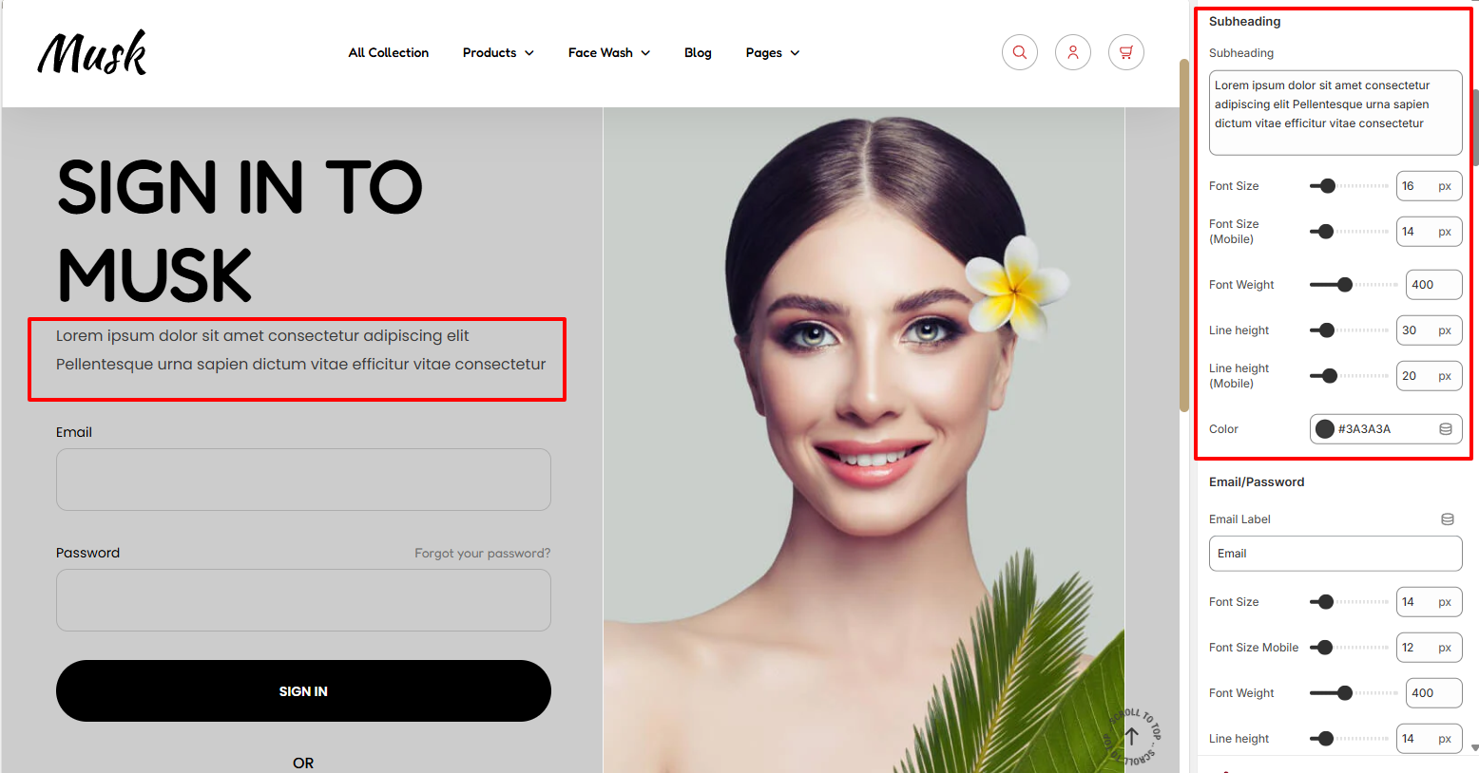
Task: Click the SIGN IN TO MUSK heading
Action: tap(240, 231)
